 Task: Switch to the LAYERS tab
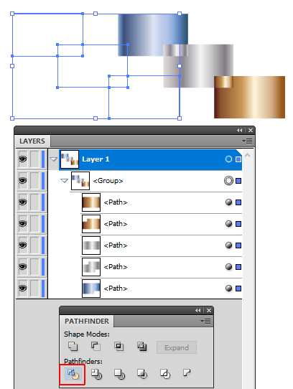tap(32, 141)
